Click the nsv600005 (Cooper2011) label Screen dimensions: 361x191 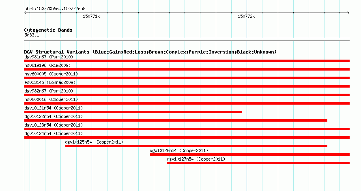[51, 74]
